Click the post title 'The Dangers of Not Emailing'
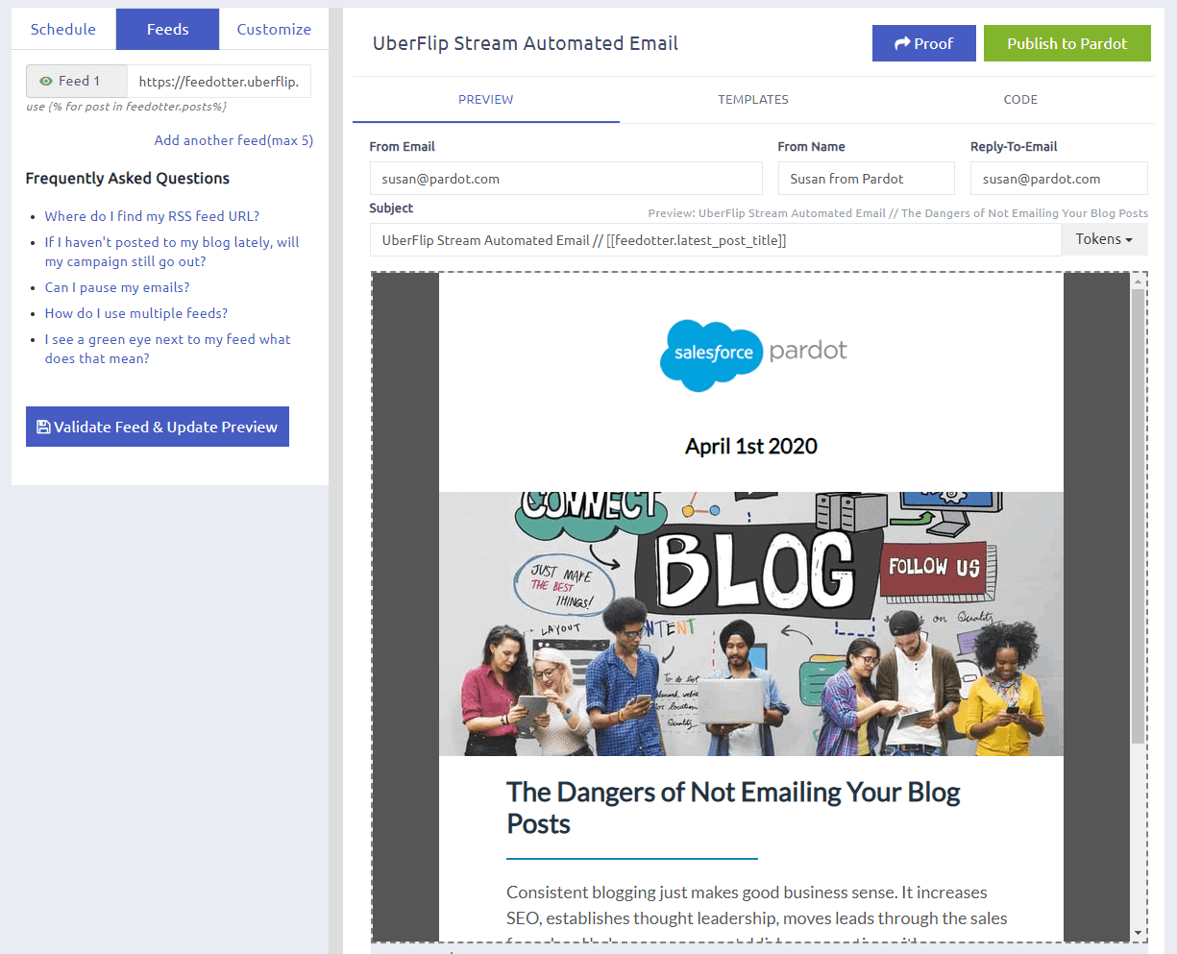Viewport: 1177px width, 954px height. click(733, 808)
